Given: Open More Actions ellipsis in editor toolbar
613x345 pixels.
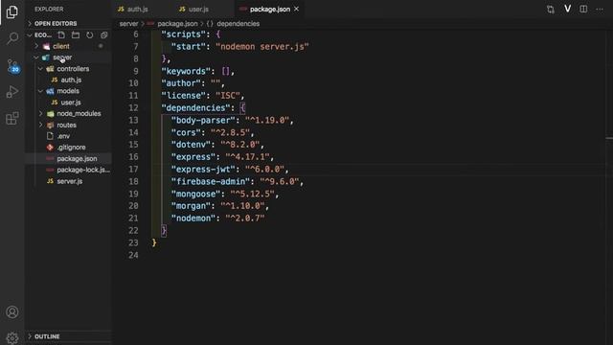Looking at the screenshot, I should [x=600, y=9].
